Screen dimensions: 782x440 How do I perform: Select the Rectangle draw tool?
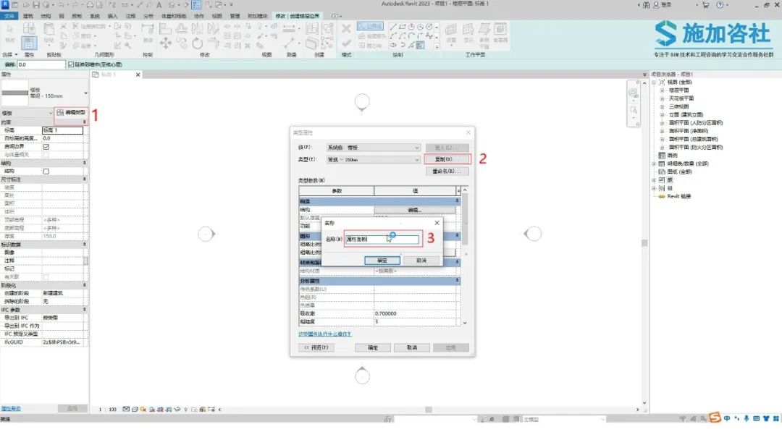point(402,27)
